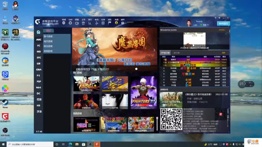The image size is (262, 147).
Task: Open the 会员 member icon
Action: pyautogui.click(x=97, y=23)
